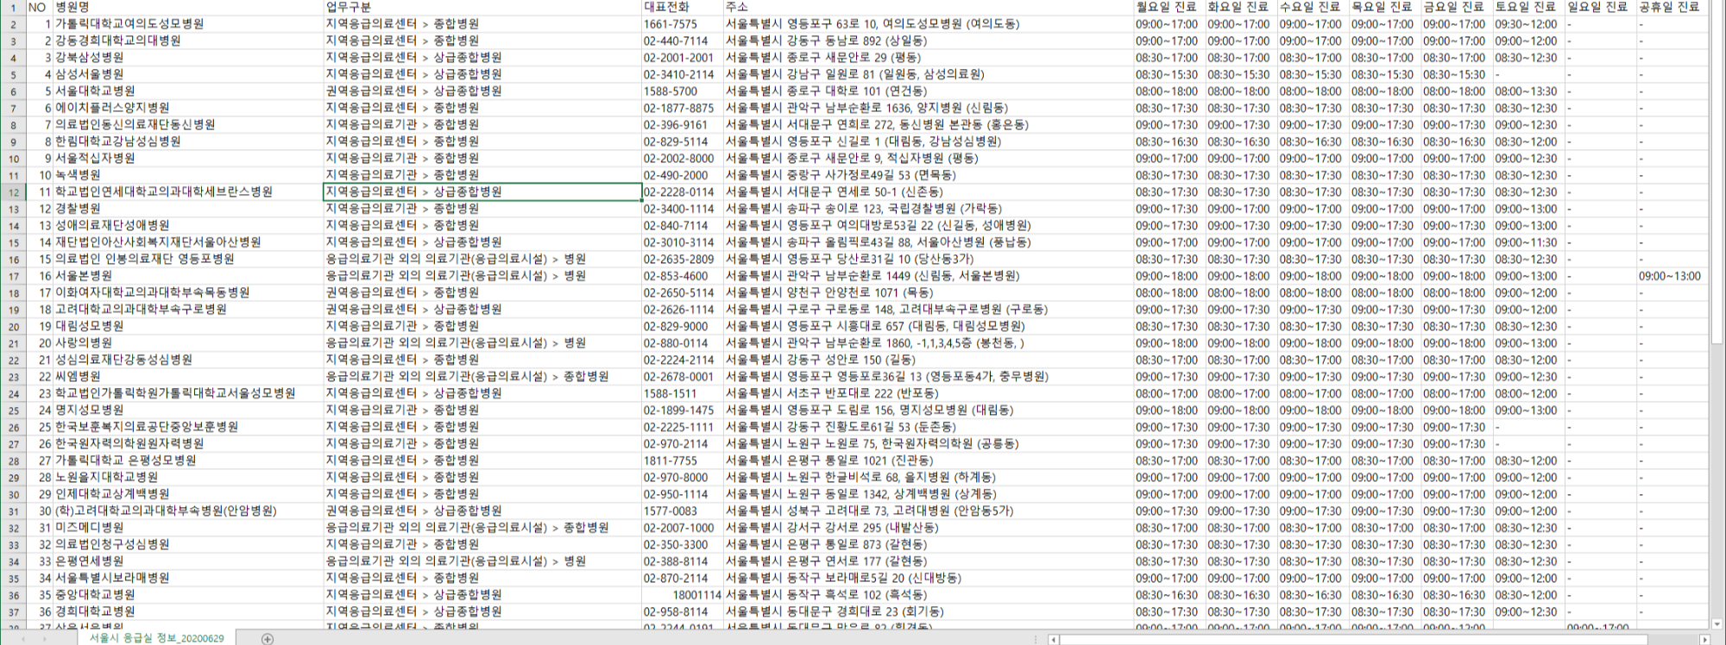Select phone number 1577-0083
This screenshot has height=645, width=1726.
(682, 511)
